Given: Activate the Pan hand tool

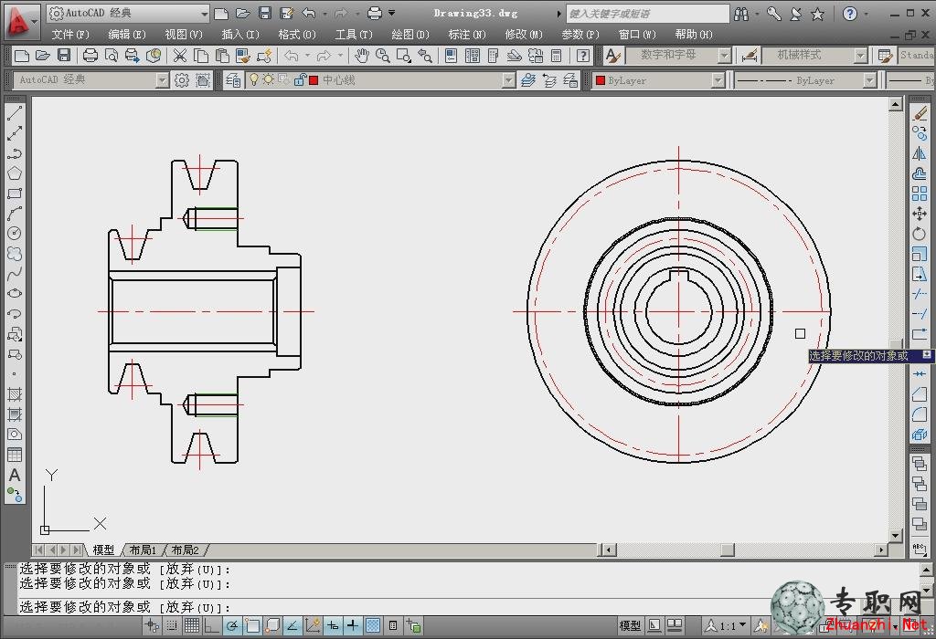Looking at the screenshot, I should (362, 56).
